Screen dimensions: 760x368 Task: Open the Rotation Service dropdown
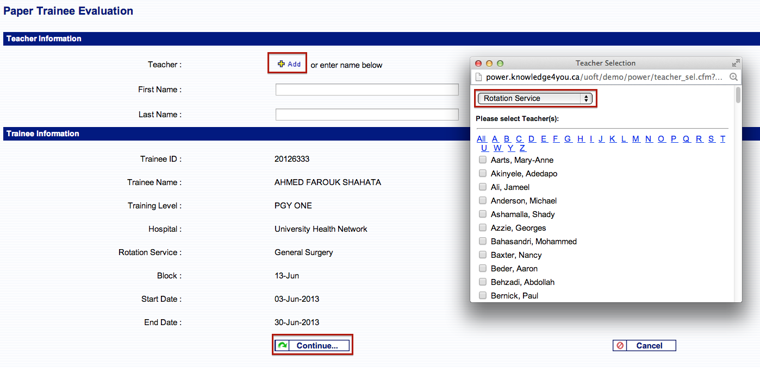(535, 99)
